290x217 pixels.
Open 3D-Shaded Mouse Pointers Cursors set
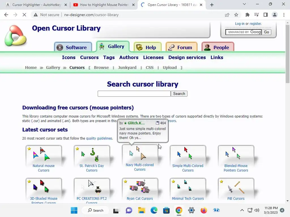(x=44, y=191)
